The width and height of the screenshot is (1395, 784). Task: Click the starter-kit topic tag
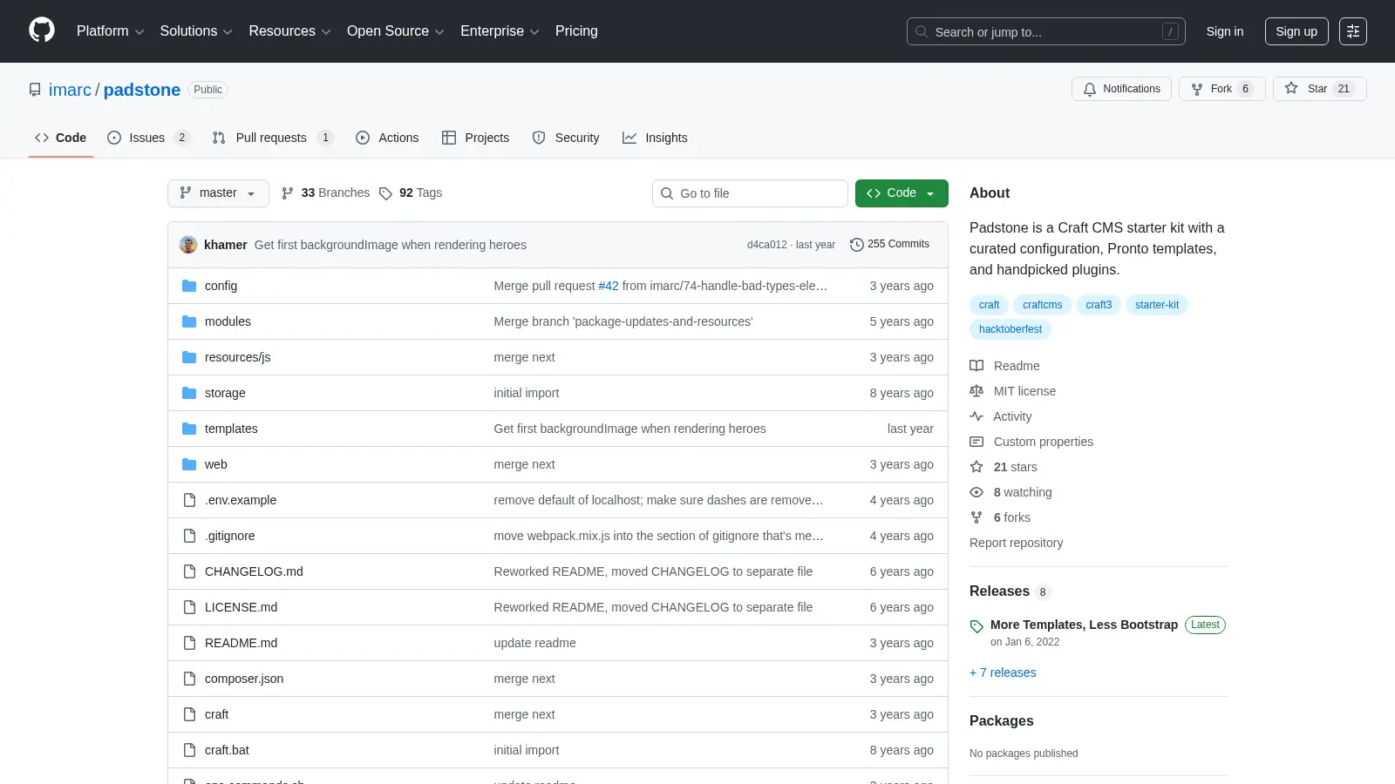1157,305
